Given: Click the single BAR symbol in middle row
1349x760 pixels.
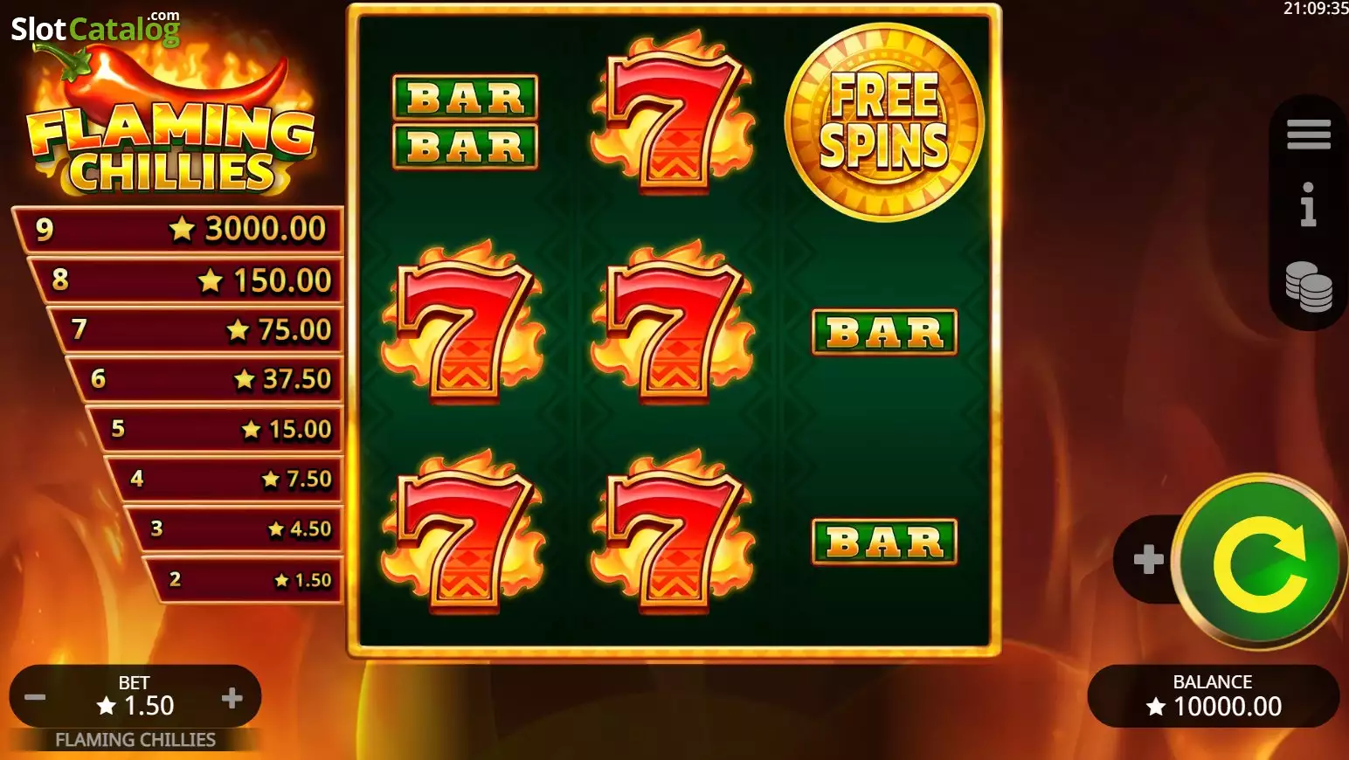Looking at the screenshot, I should [884, 332].
